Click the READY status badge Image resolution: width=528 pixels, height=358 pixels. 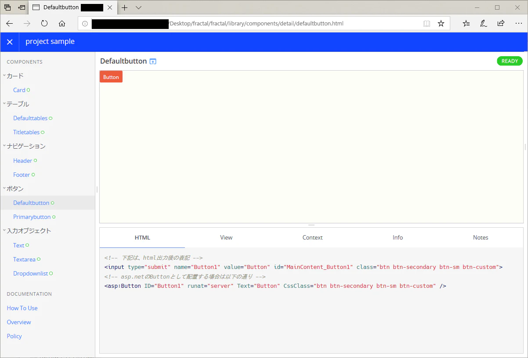coord(510,61)
